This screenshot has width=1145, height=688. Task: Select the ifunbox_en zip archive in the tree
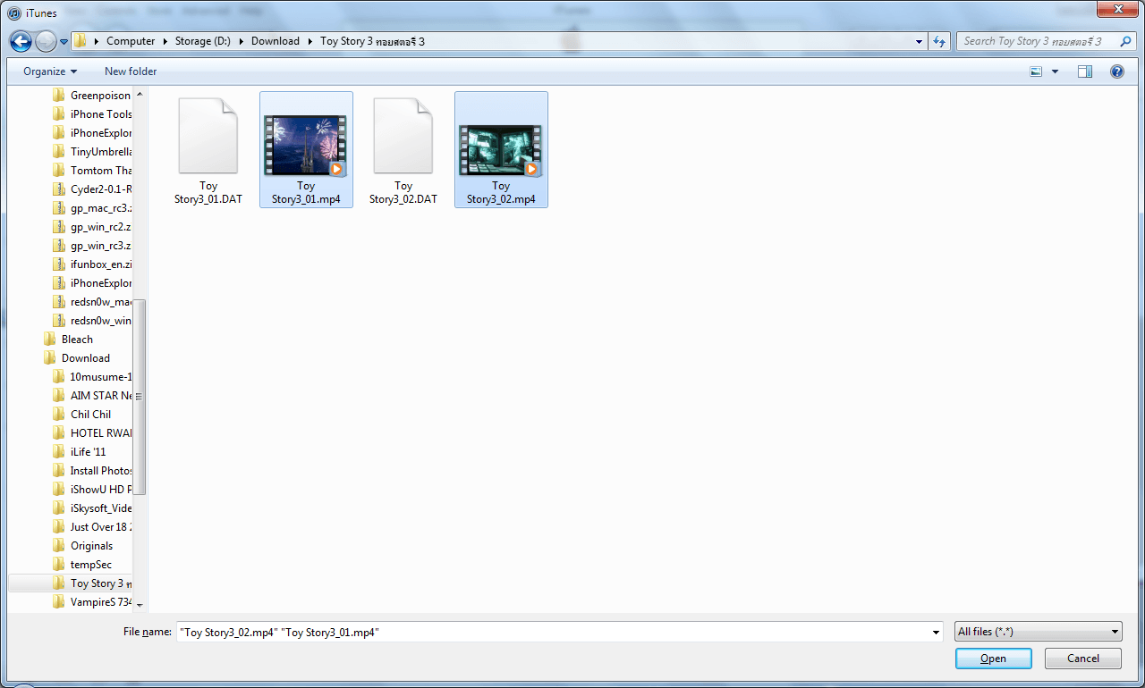[92, 264]
